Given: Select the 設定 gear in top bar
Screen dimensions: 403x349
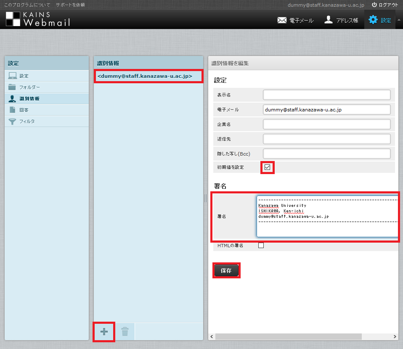Looking at the screenshot, I should [x=380, y=20].
